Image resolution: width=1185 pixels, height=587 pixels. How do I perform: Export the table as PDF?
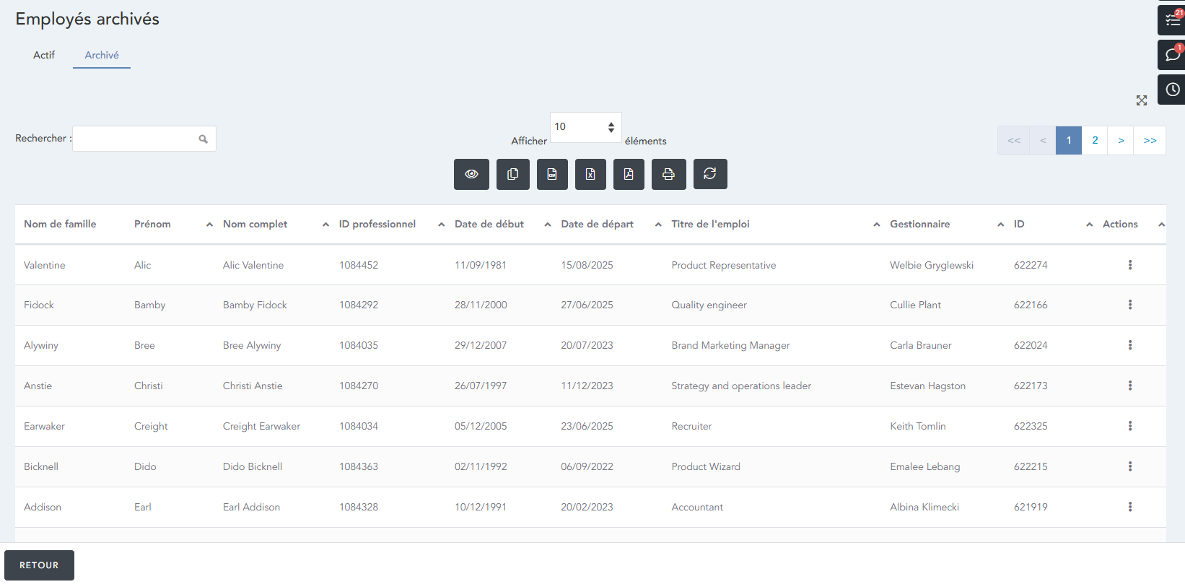click(x=629, y=174)
